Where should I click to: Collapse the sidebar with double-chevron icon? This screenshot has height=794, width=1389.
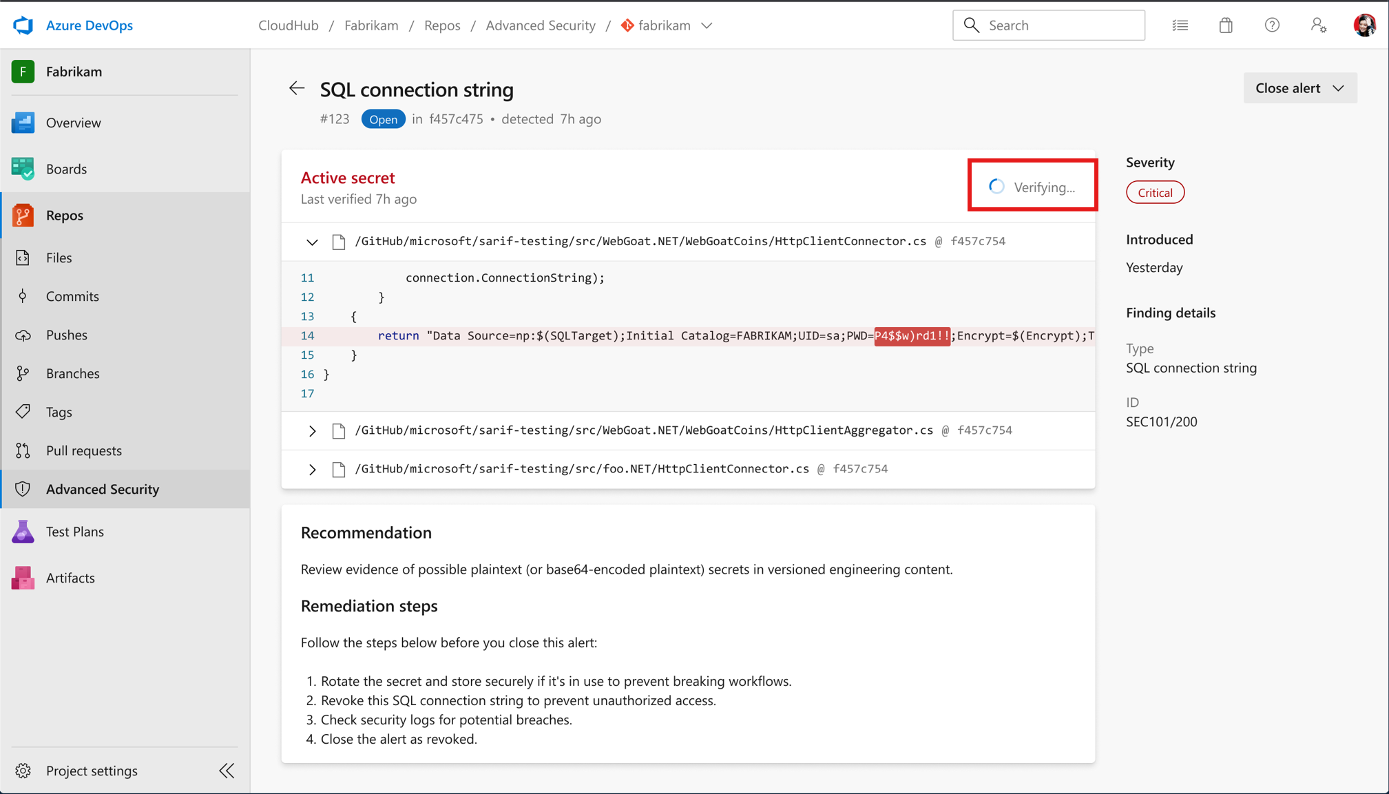(x=227, y=771)
